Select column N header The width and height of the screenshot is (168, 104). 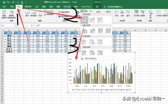pyautogui.click(x=135, y=30)
